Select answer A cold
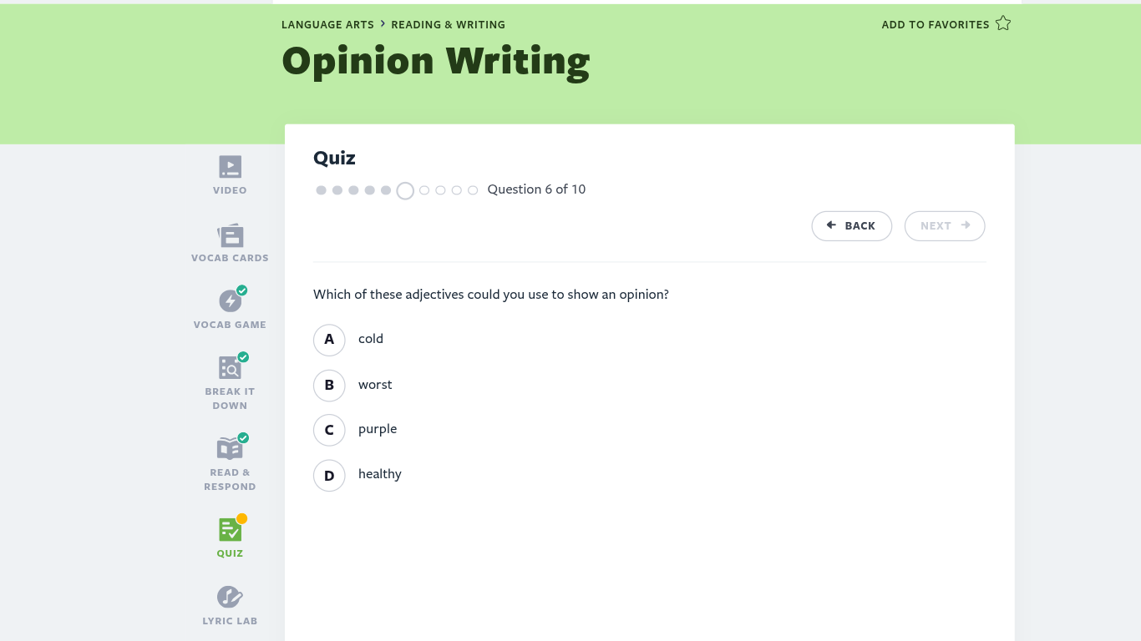Image resolution: width=1141 pixels, height=641 pixels. click(x=329, y=340)
